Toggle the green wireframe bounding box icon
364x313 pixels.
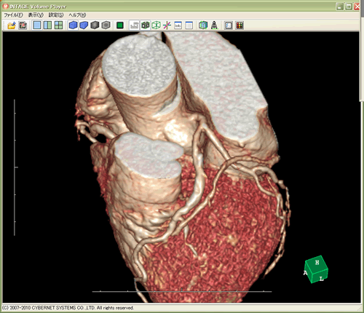coord(157,25)
